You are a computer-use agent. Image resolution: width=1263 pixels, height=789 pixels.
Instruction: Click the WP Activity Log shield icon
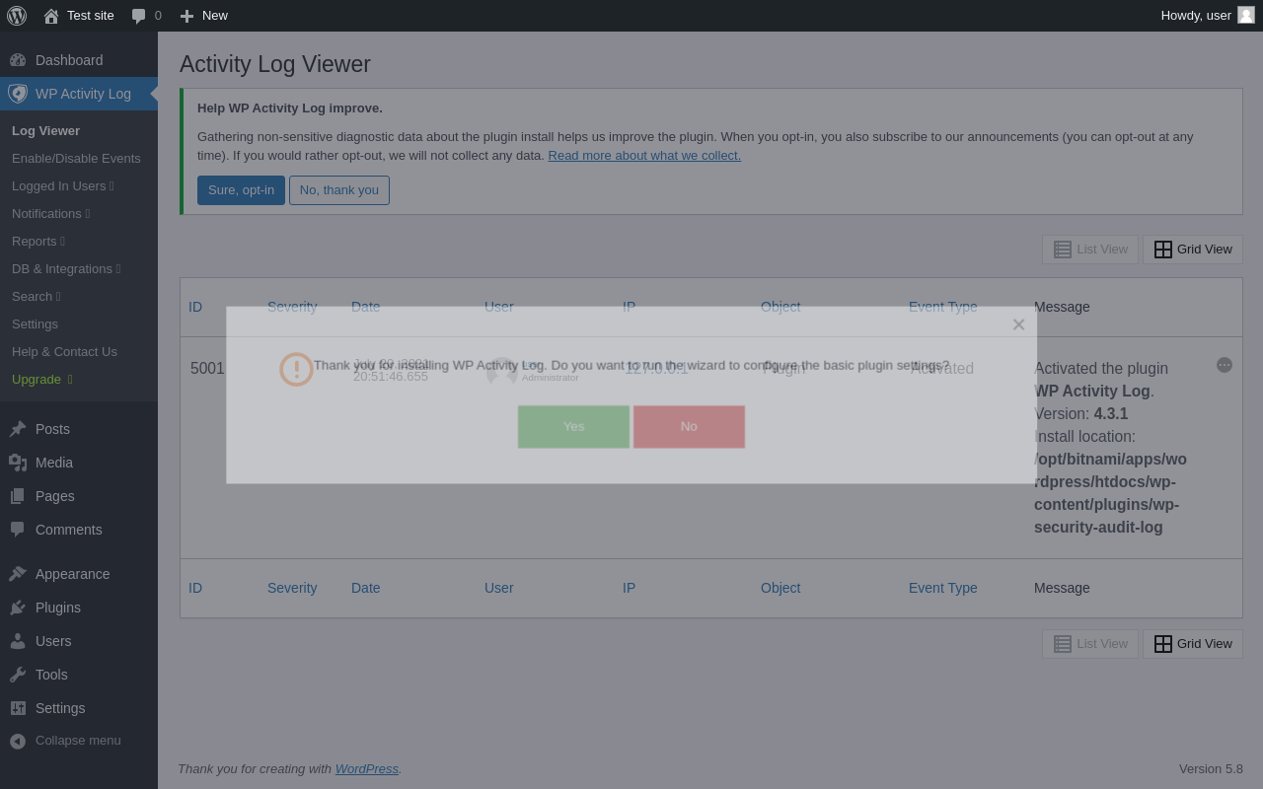18,94
